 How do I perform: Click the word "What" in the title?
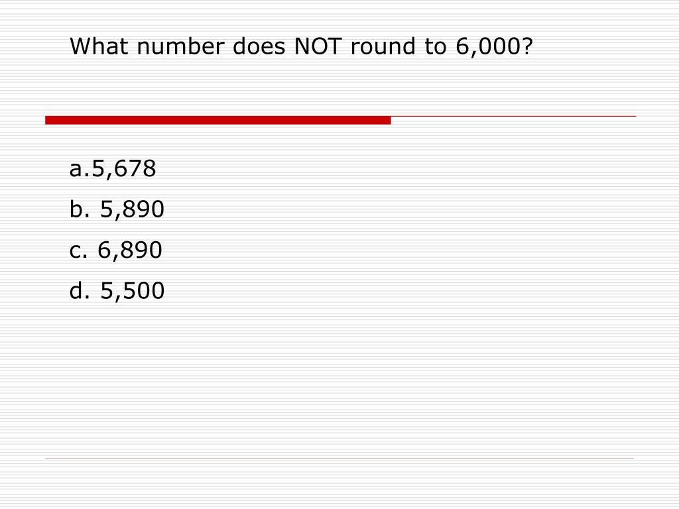pyautogui.click(x=99, y=46)
